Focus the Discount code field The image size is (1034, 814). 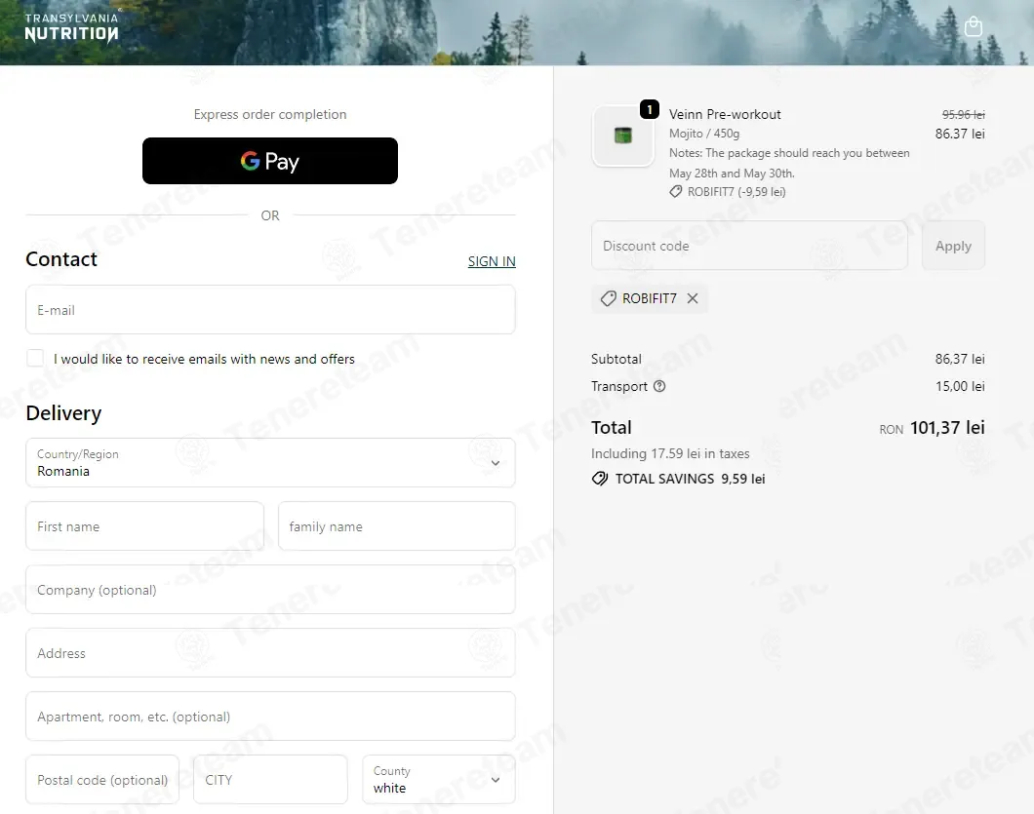coord(749,246)
